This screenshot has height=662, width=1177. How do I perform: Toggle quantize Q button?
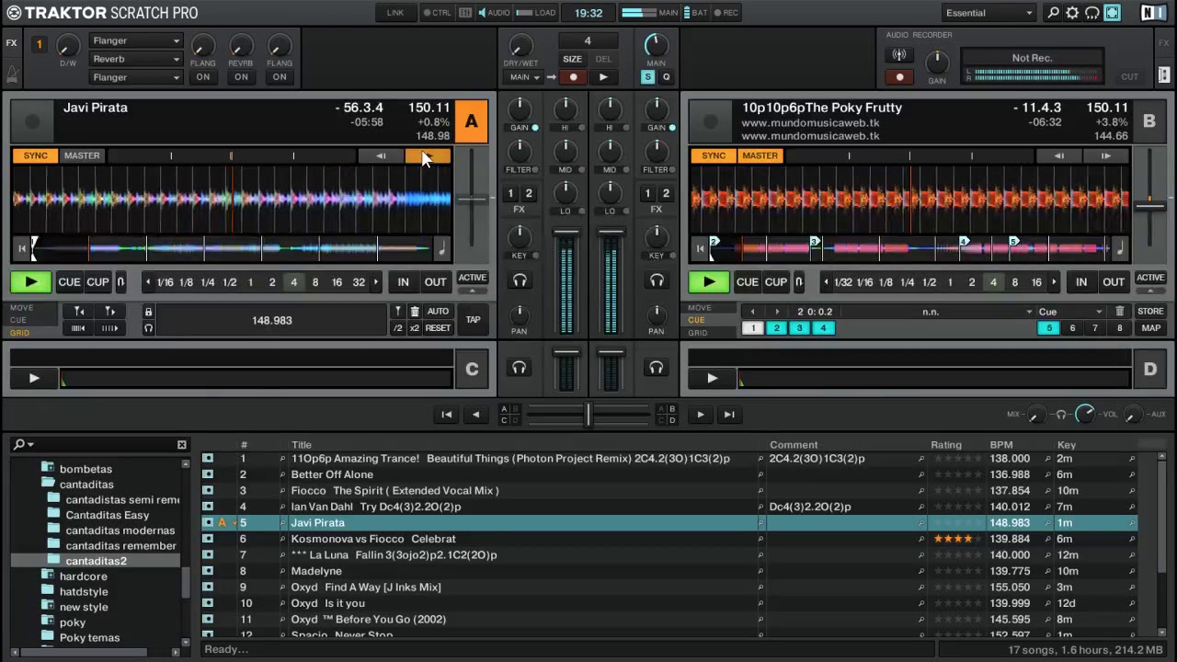(x=666, y=77)
